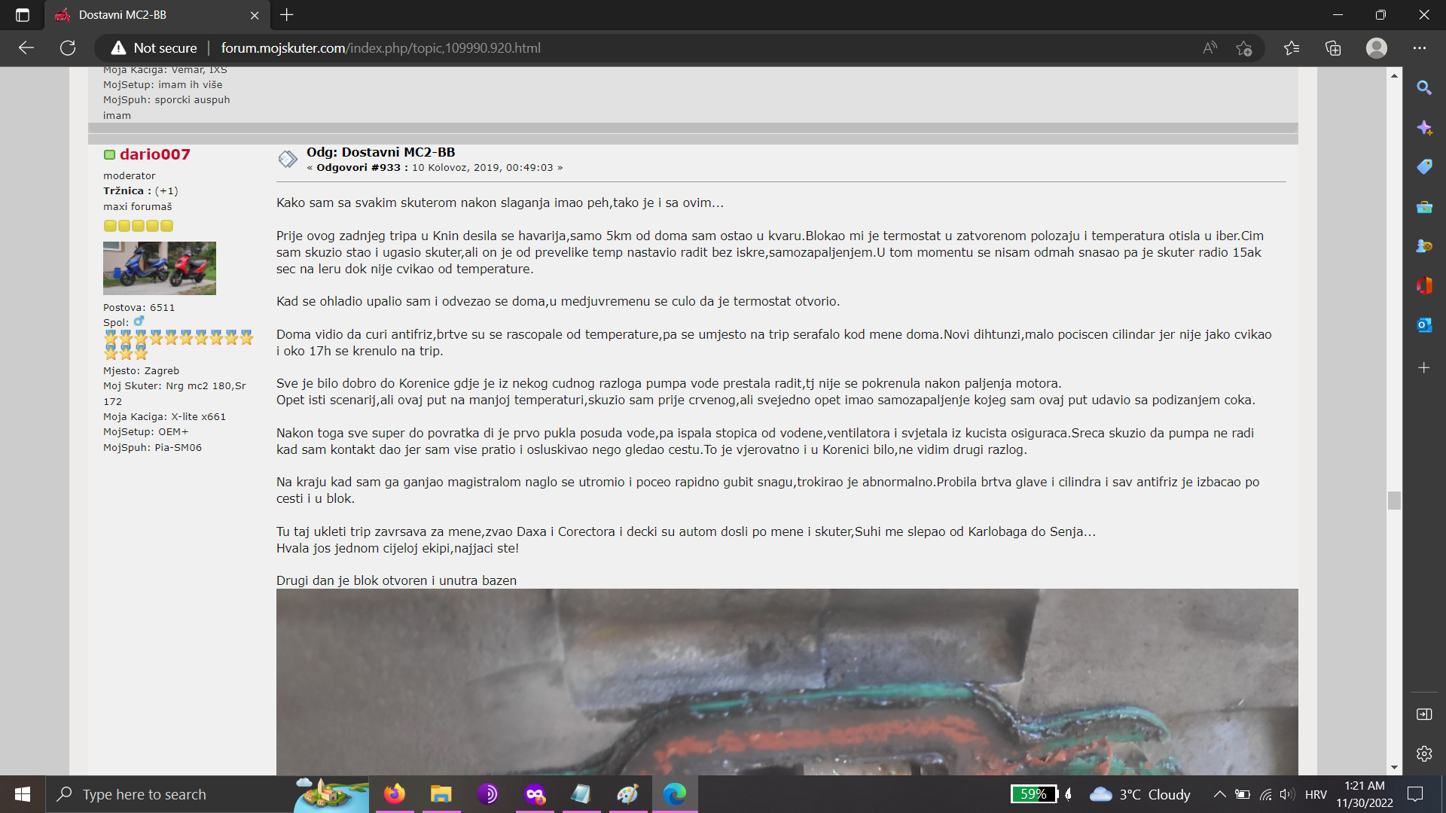
Task: Reload the forum page
Action: tap(68, 48)
